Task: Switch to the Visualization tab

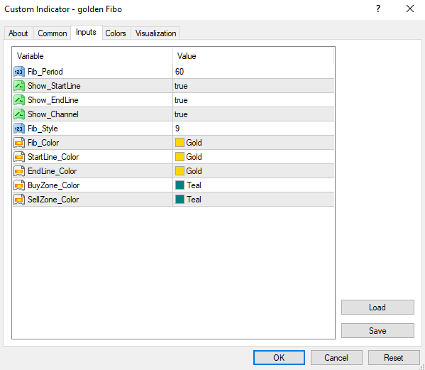Action: (155, 33)
